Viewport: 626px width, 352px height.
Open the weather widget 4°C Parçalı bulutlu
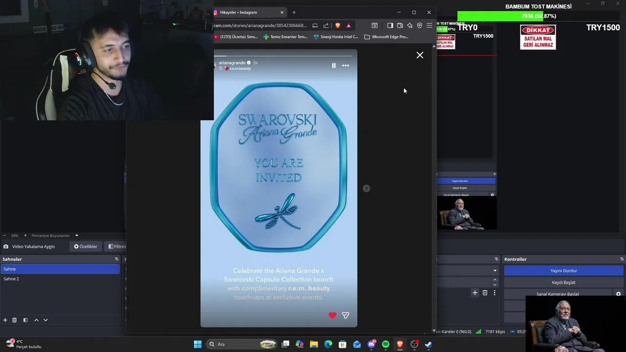pyautogui.click(x=23, y=344)
